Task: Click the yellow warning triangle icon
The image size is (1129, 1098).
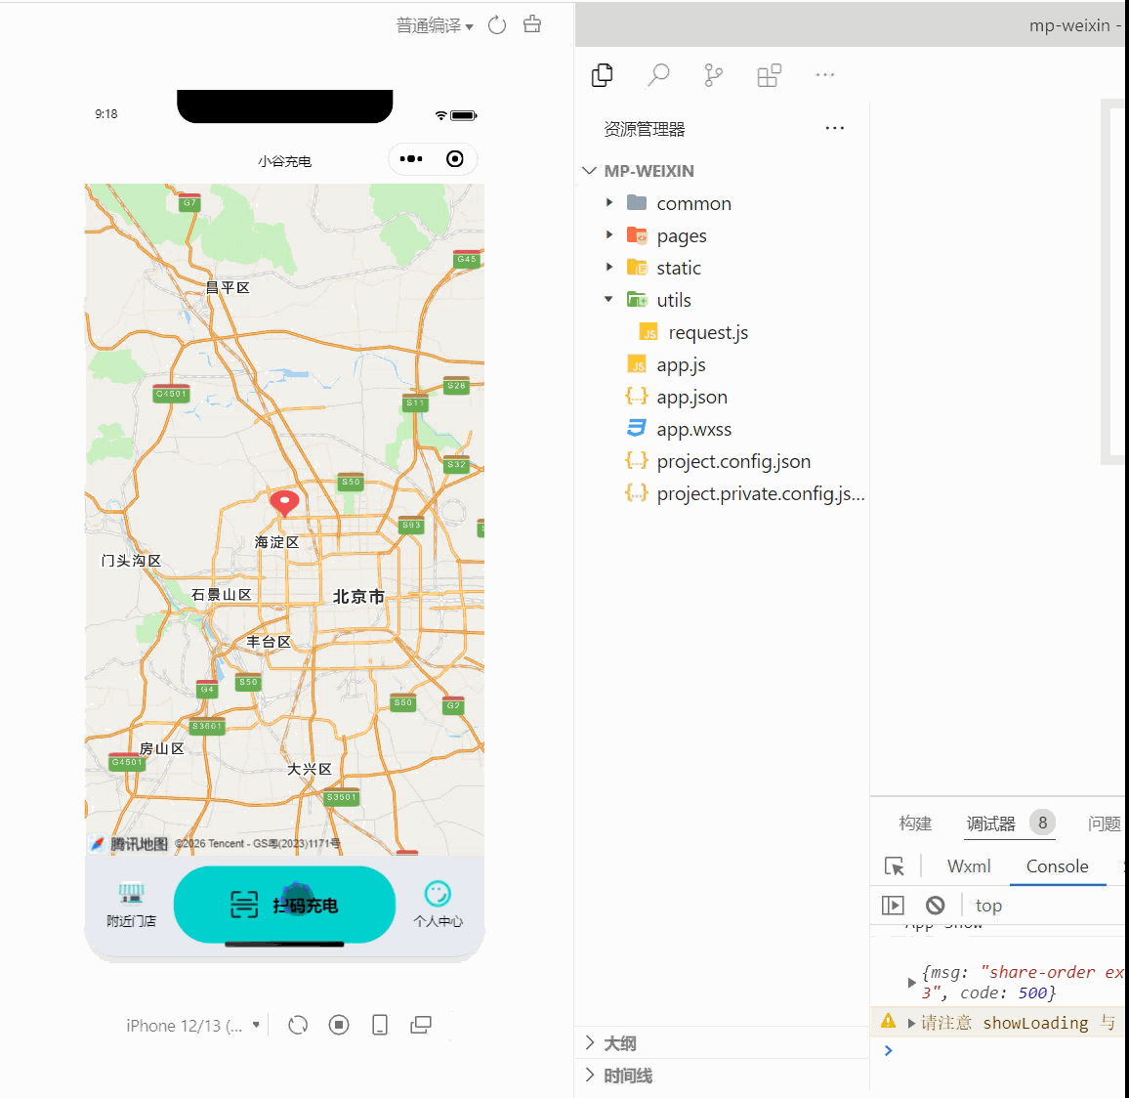Action: tap(889, 1021)
